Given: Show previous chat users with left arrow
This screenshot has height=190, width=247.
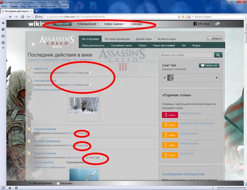Looking at the screenshot, I should click(165, 78).
